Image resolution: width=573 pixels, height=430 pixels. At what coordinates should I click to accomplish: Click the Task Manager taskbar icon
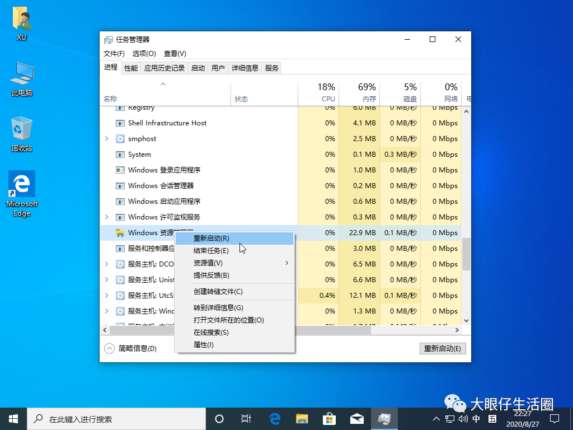coord(384,418)
